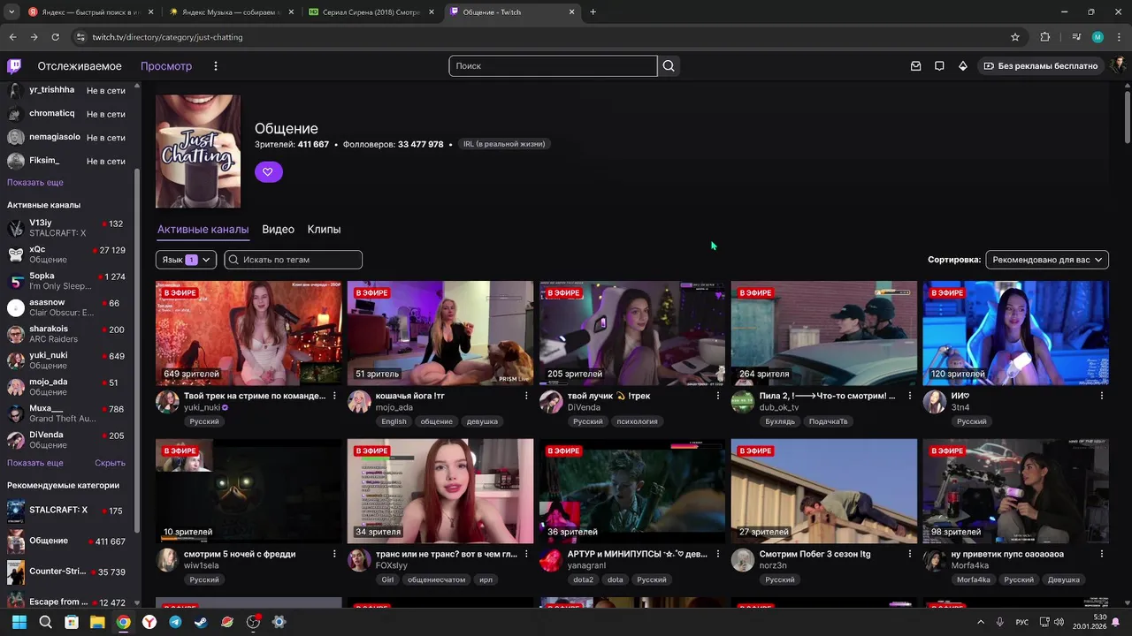Open Windows Start menu
This screenshot has width=1132, height=636.
click(x=19, y=622)
